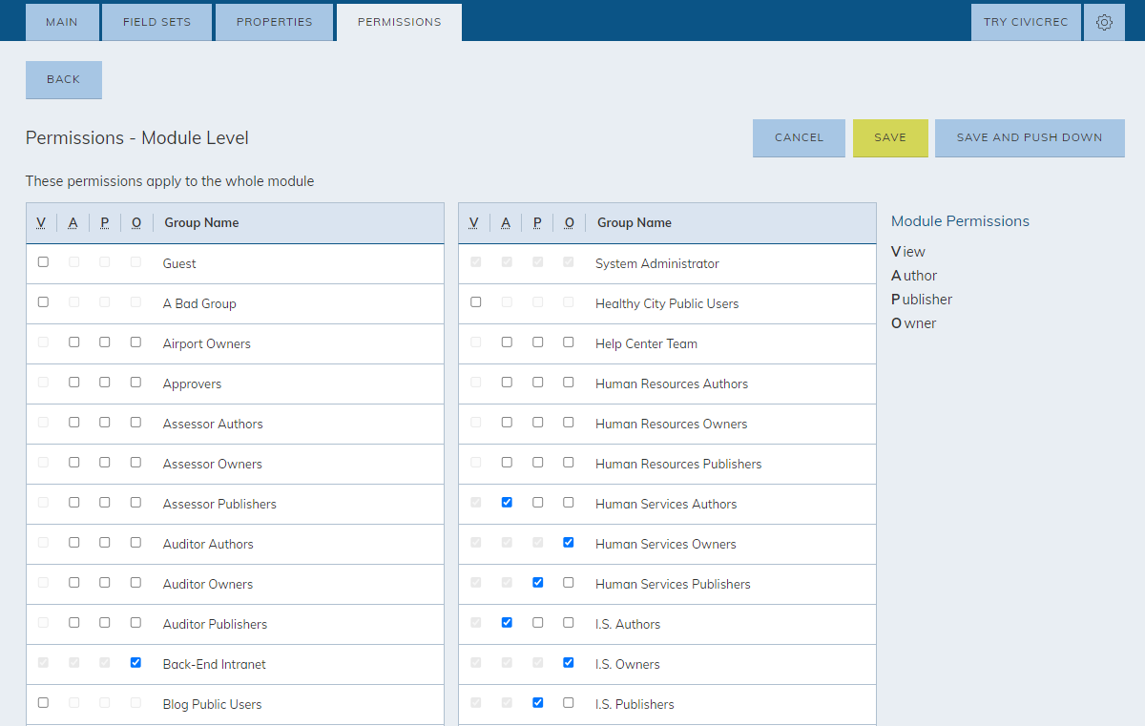Click the Healthy City Public Users name
Viewport: 1145px width, 726px height.
[667, 303]
